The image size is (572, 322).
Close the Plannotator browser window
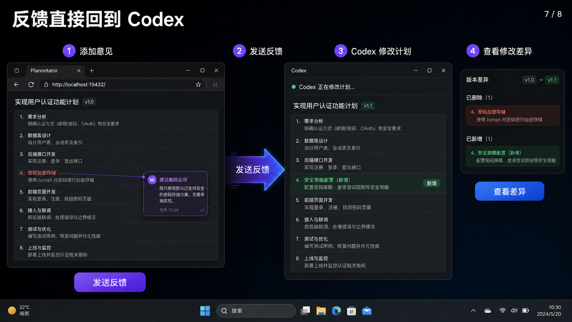216,70
